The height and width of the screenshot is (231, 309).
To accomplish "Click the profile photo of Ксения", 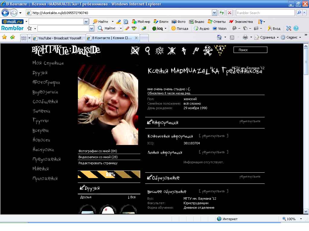I will [x=108, y=105].
